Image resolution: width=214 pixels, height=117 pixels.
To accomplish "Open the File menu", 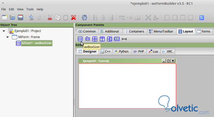I will pos(3,9).
